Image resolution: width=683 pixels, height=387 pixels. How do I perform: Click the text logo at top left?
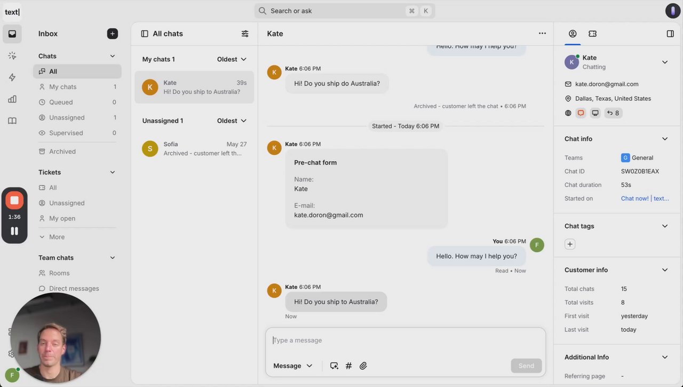click(x=12, y=12)
